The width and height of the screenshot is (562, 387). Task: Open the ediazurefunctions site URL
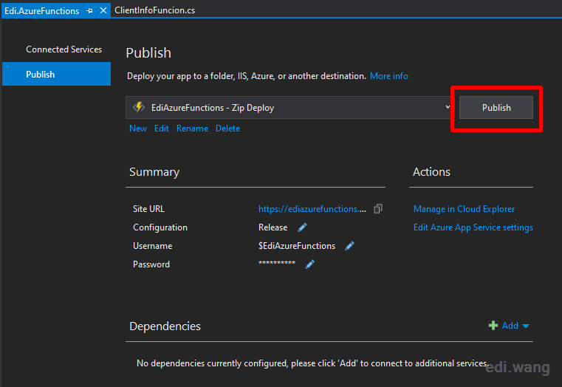(312, 209)
